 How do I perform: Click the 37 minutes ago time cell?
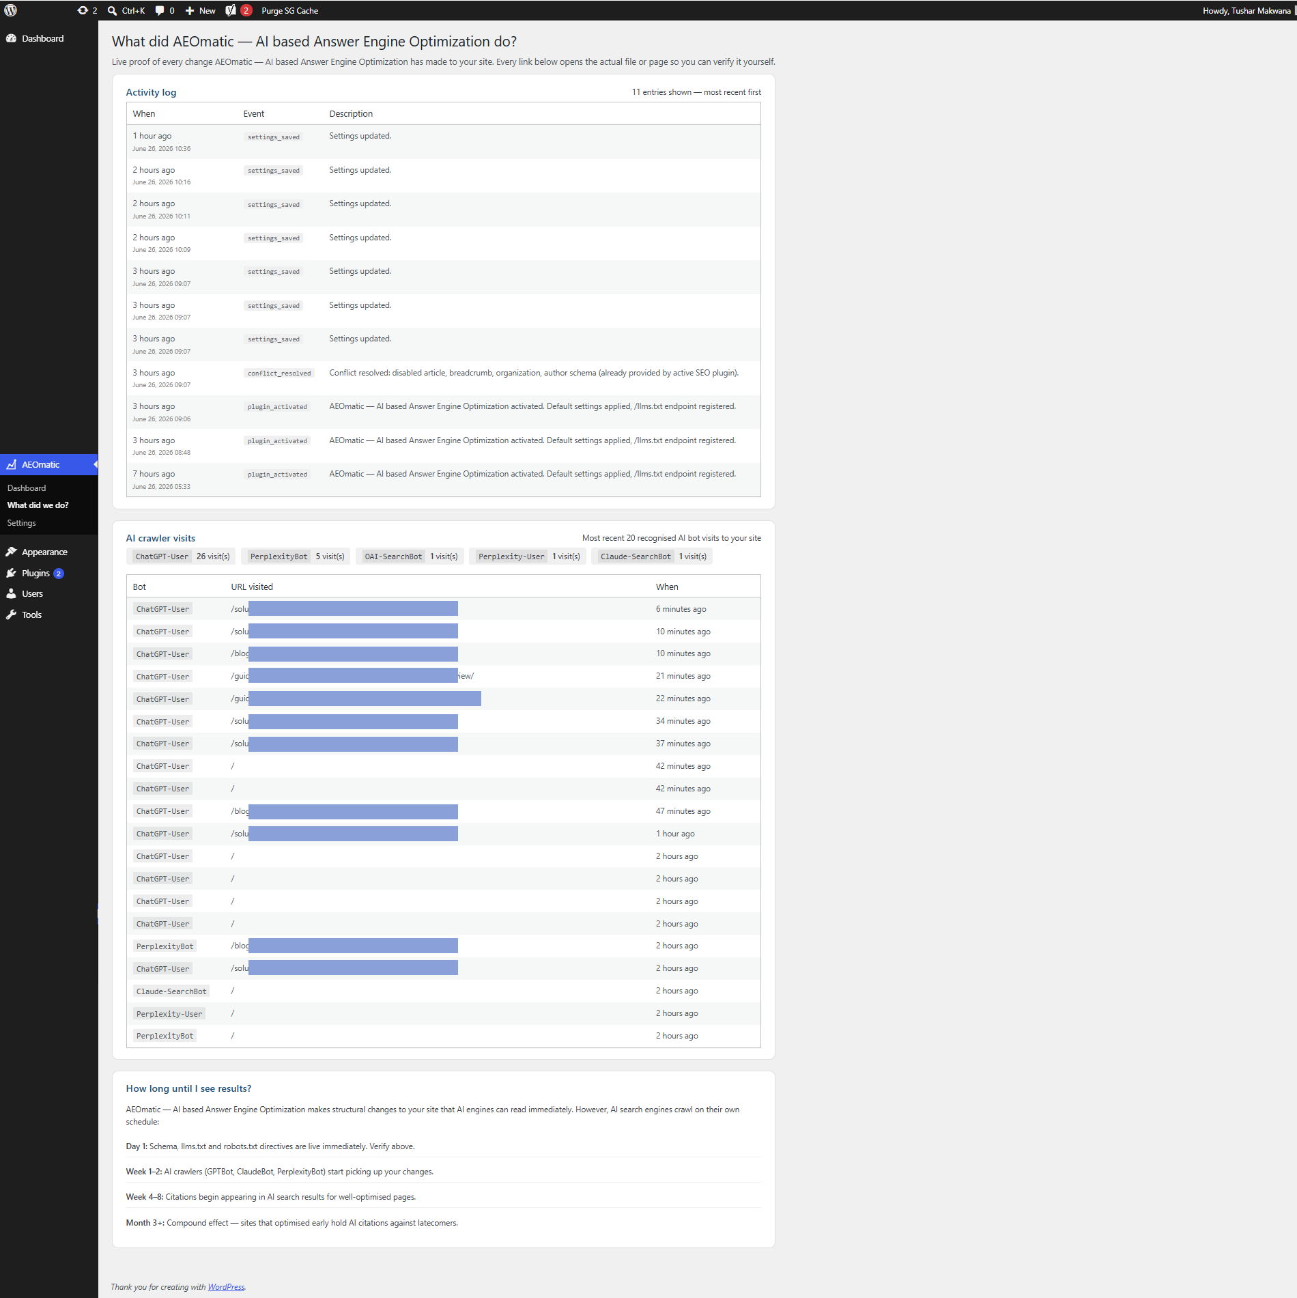click(x=683, y=744)
